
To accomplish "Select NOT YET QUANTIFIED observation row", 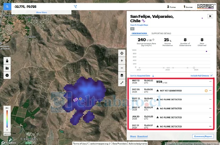I will tap(172, 91).
